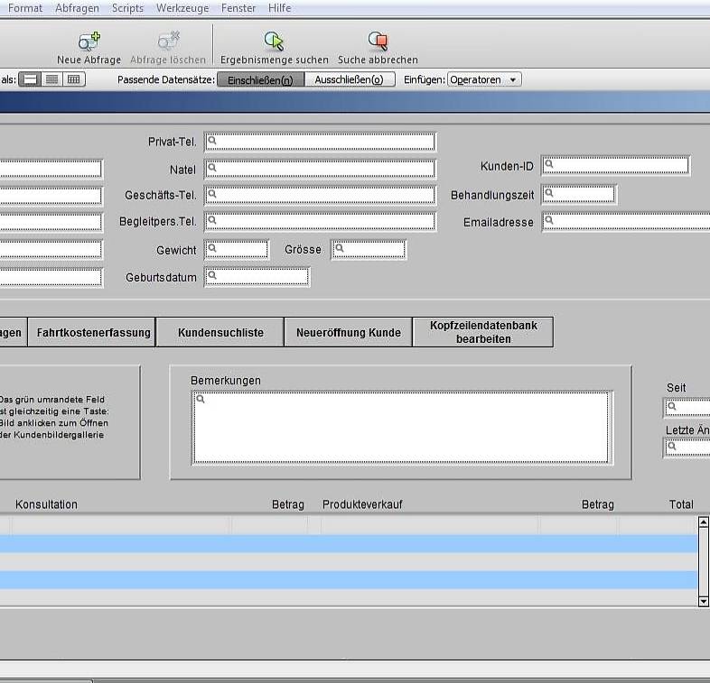
Task: Start search with Ergebnismenge suchen icon
Action: [x=274, y=42]
